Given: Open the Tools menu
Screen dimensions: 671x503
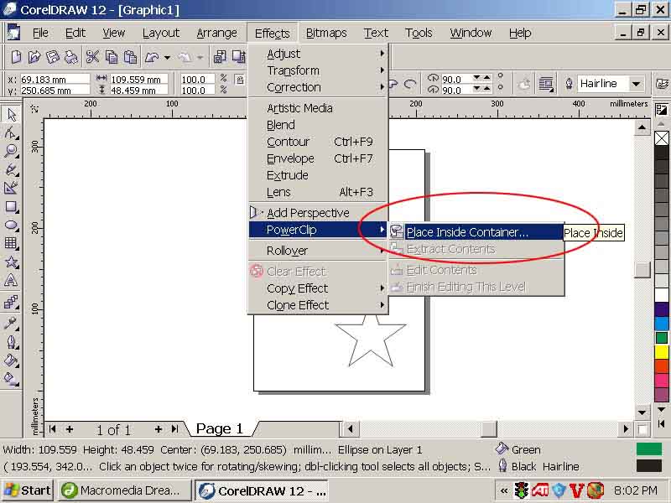Looking at the screenshot, I should (418, 33).
